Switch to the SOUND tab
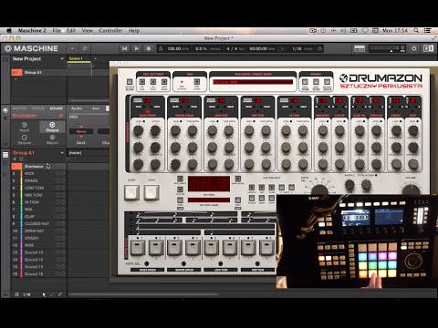438x328 pixels. coord(57,108)
